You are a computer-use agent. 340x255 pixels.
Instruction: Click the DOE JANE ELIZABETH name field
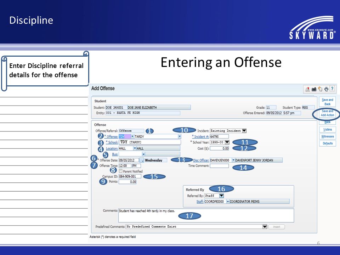pyautogui.click(x=159, y=107)
